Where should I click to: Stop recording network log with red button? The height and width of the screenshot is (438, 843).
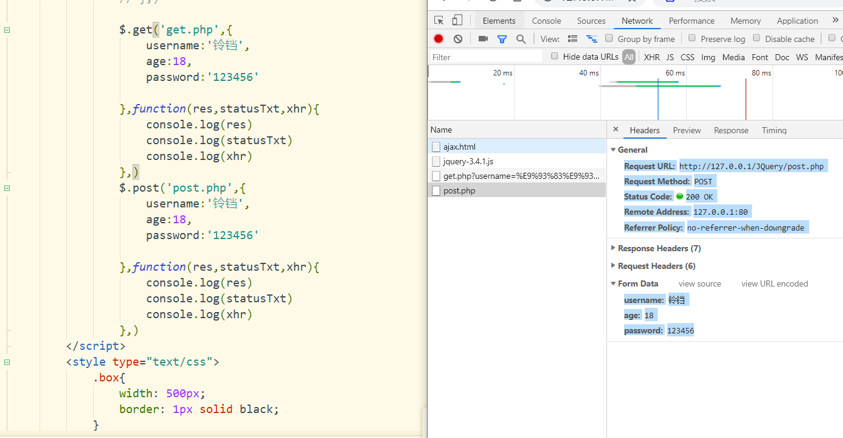pyautogui.click(x=439, y=39)
